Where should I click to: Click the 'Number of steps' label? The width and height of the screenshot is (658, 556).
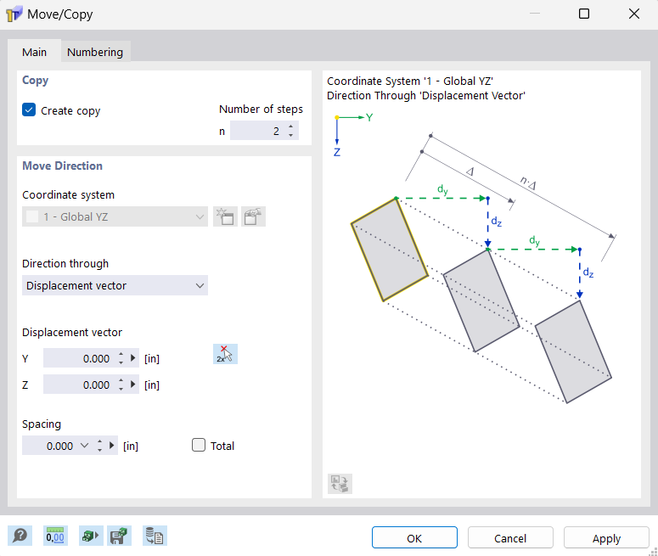[x=261, y=110]
